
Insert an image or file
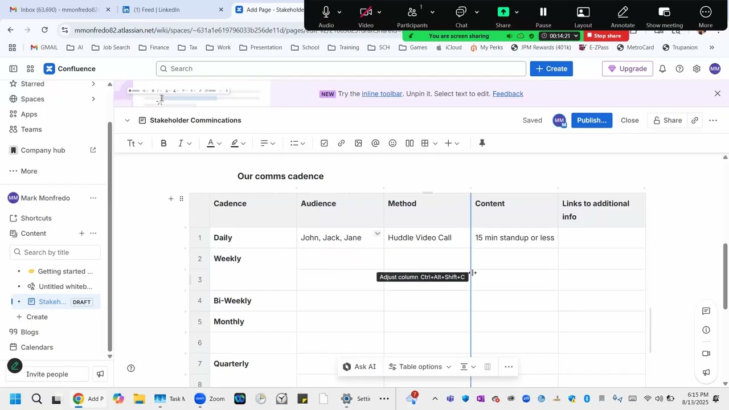coord(358,143)
